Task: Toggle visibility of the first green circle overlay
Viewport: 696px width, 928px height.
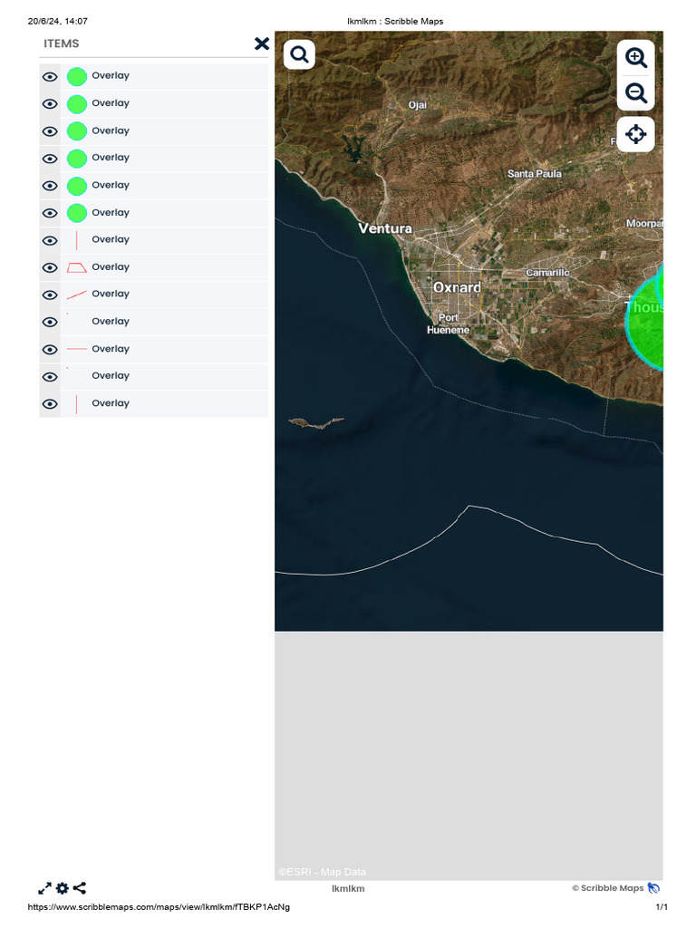Action: [50, 77]
